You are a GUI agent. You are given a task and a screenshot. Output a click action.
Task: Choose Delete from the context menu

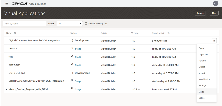pyautogui.click(x=206, y=98)
